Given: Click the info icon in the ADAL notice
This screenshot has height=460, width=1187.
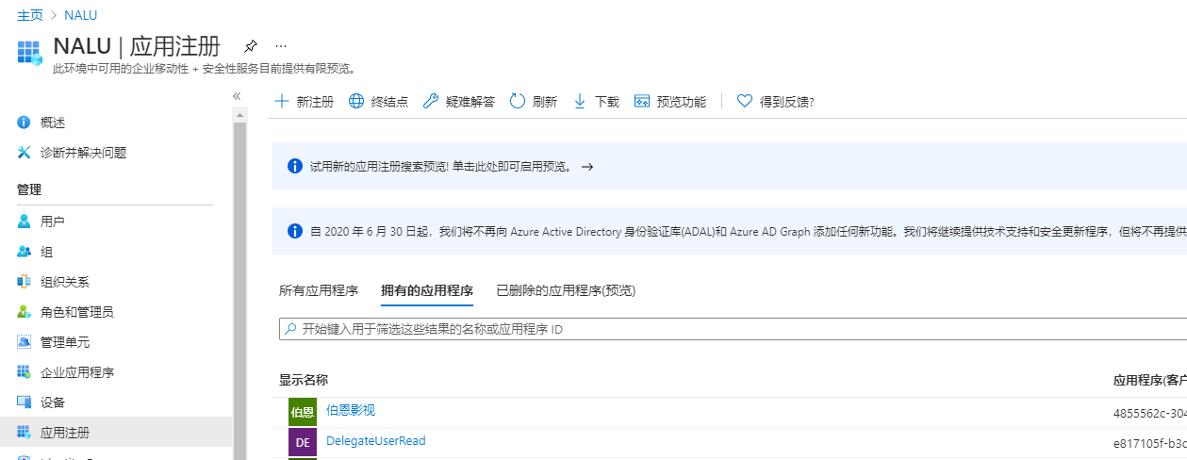Looking at the screenshot, I should click(295, 230).
